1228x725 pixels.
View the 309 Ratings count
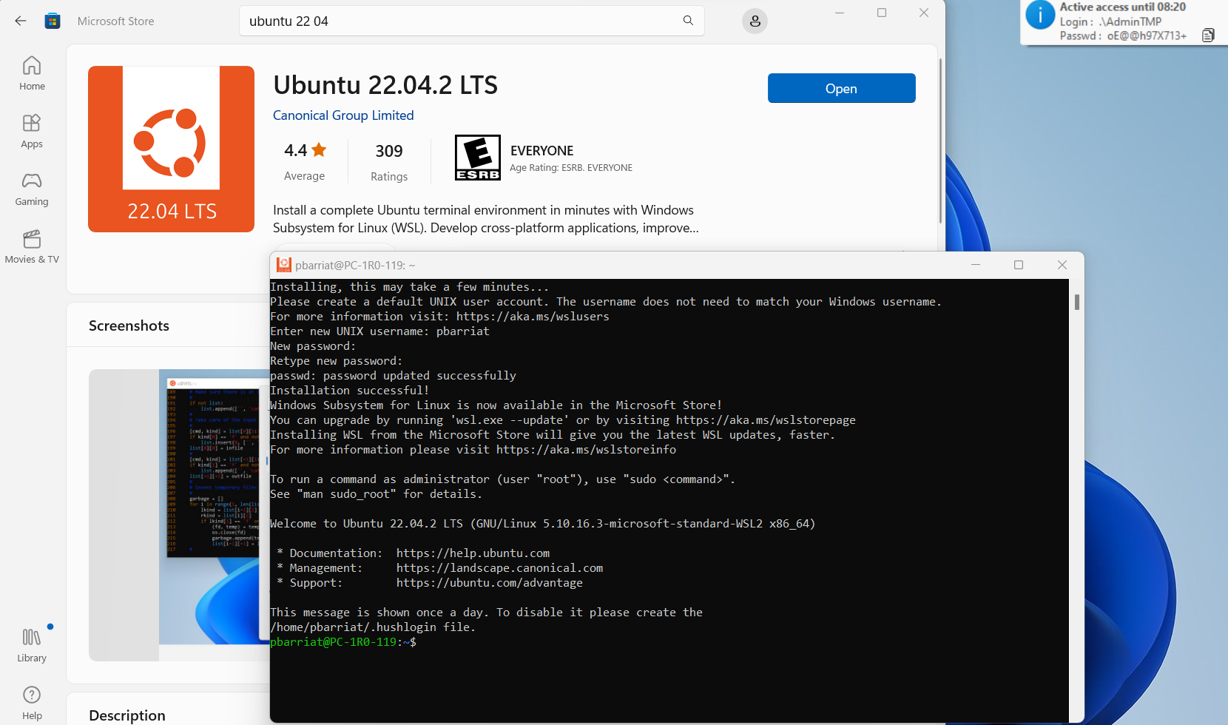click(x=389, y=161)
